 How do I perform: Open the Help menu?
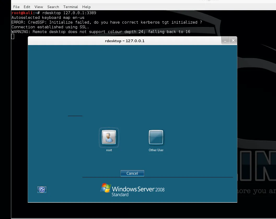coord(86,7)
